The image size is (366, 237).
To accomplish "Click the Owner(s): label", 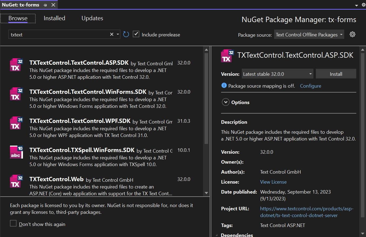I will (x=232, y=162).
